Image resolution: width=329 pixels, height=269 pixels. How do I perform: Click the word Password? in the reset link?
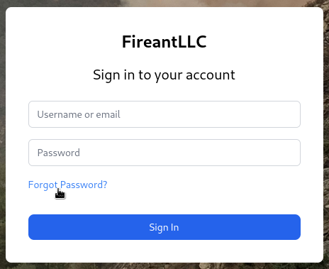point(84,185)
